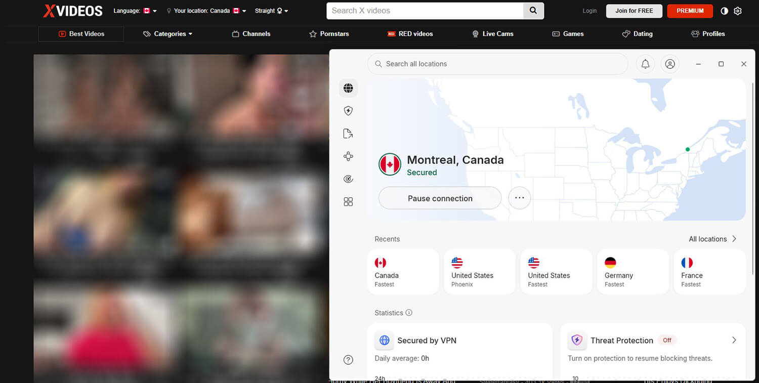Click the Pause connection button
The height and width of the screenshot is (383, 759).
tap(440, 198)
